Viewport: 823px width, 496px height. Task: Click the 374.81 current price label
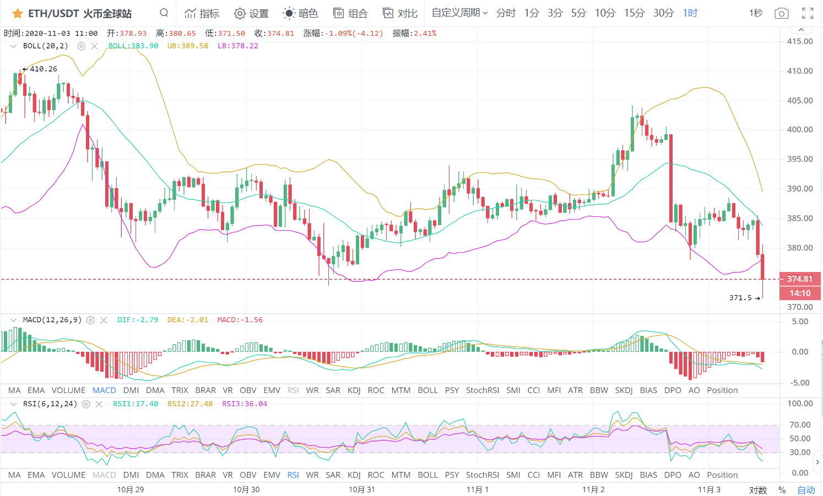800,279
